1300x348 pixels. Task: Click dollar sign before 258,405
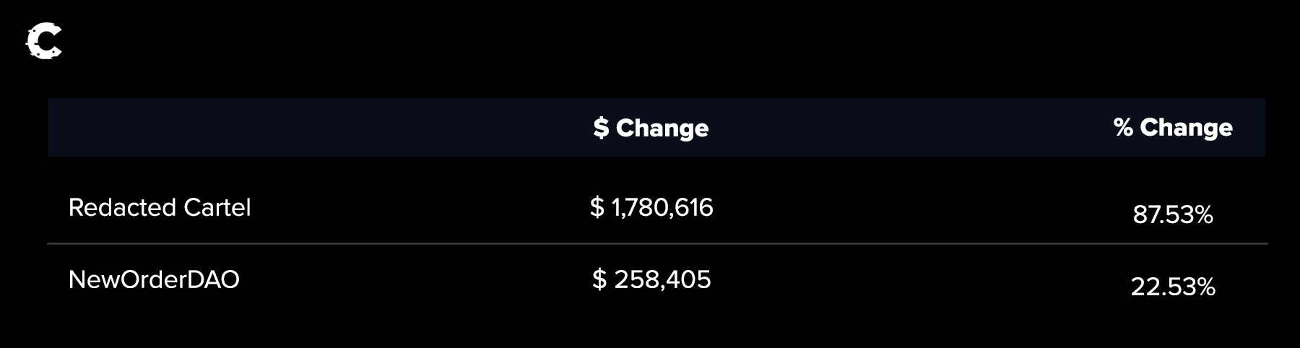tap(599, 279)
